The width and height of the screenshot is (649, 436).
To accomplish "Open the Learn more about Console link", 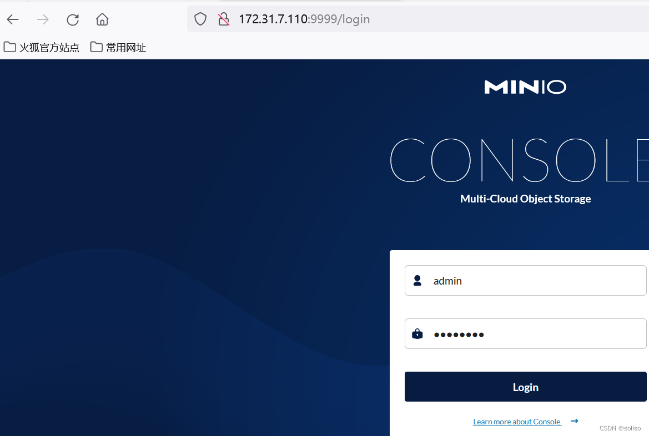I will 517,422.
